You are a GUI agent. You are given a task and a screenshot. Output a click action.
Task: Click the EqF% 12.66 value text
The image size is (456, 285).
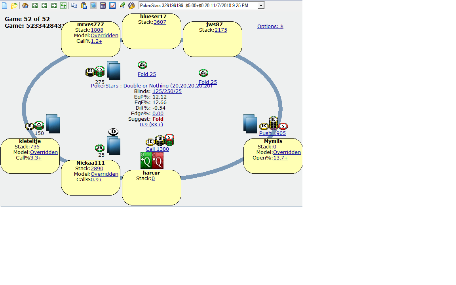point(160,103)
